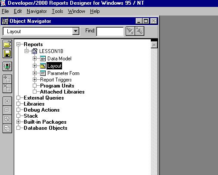Image resolution: width=218 pixels, height=175 pixels.
Task: Click the Save diskette icon
Action: pyautogui.click(x=7, y=53)
